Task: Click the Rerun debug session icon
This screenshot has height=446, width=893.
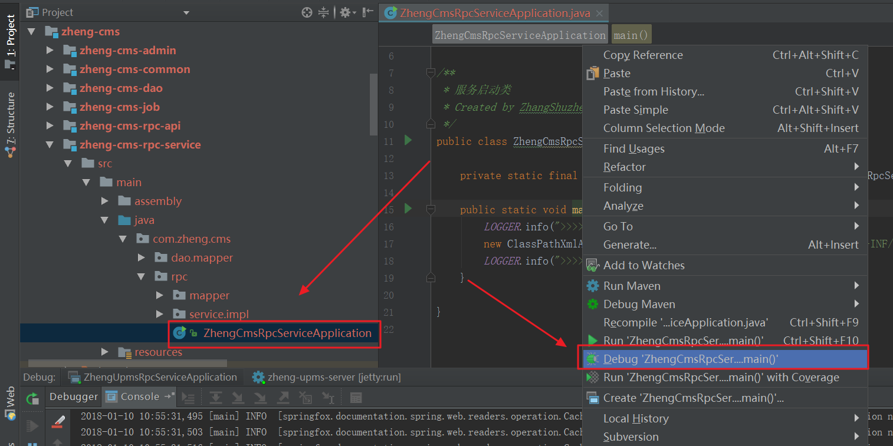Action: pos(32,399)
